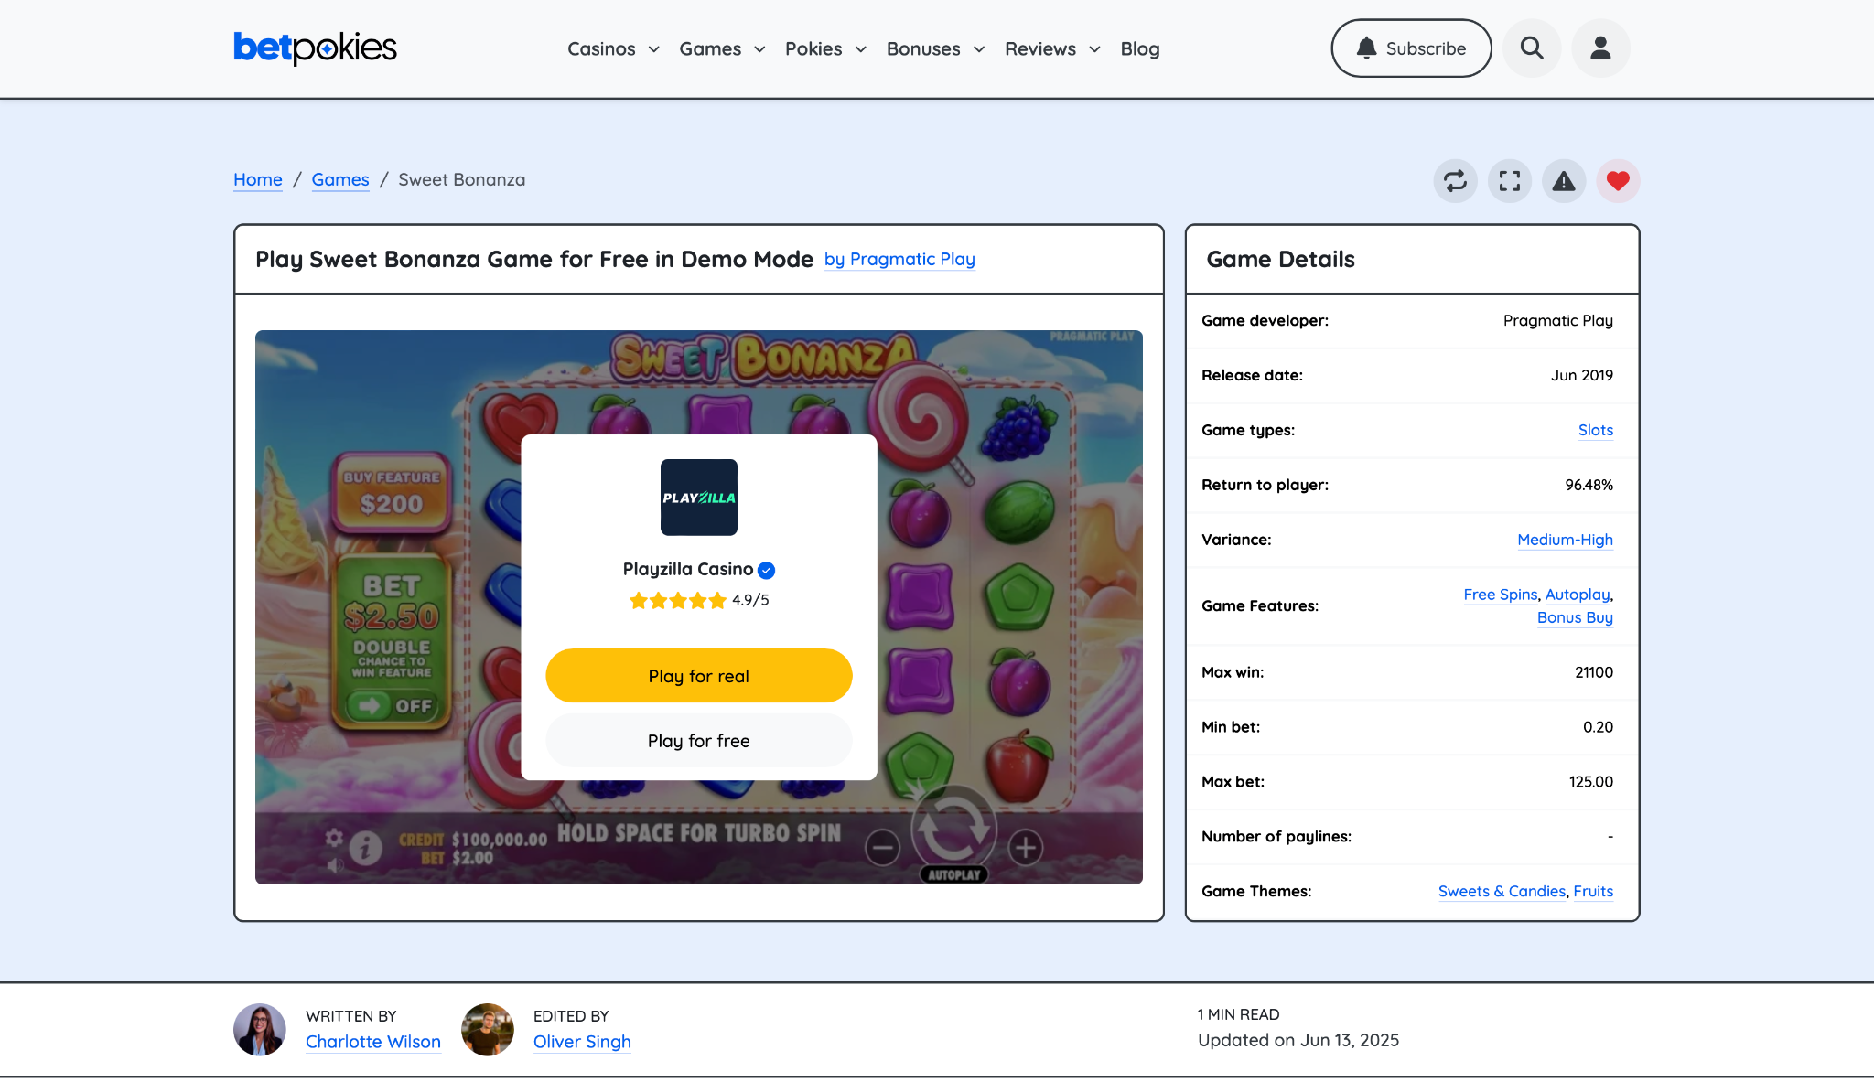Click the reload game icon

[x=1455, y=181]
